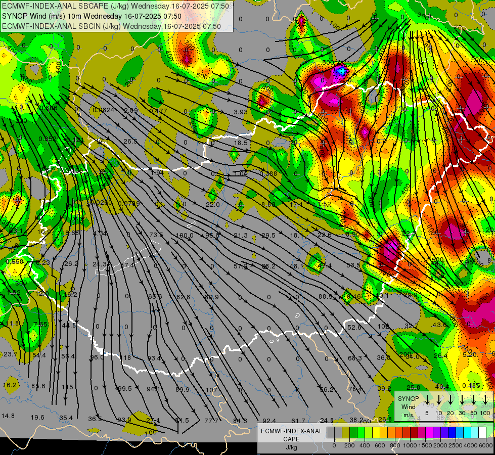Pick the cyan CAPE legend swatch
Viewport: 495px width, 455px height.
[467, 432]
